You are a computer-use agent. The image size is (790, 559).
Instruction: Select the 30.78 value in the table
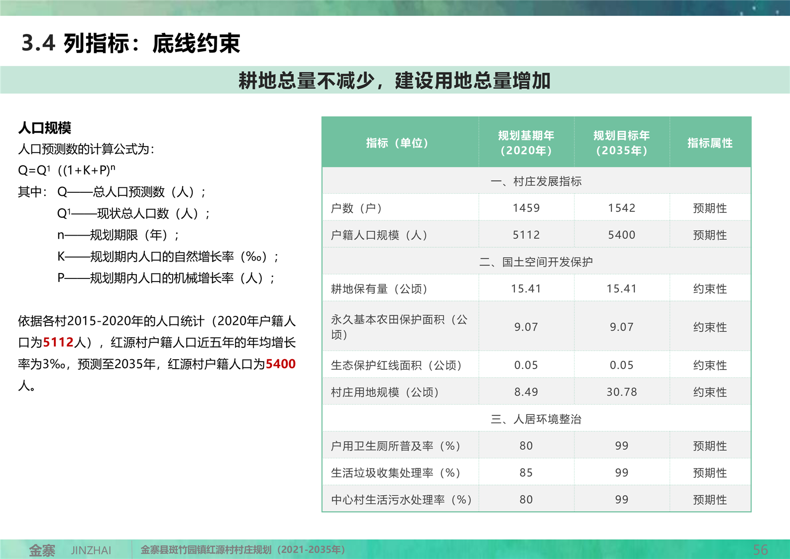(x=621, y=392)
